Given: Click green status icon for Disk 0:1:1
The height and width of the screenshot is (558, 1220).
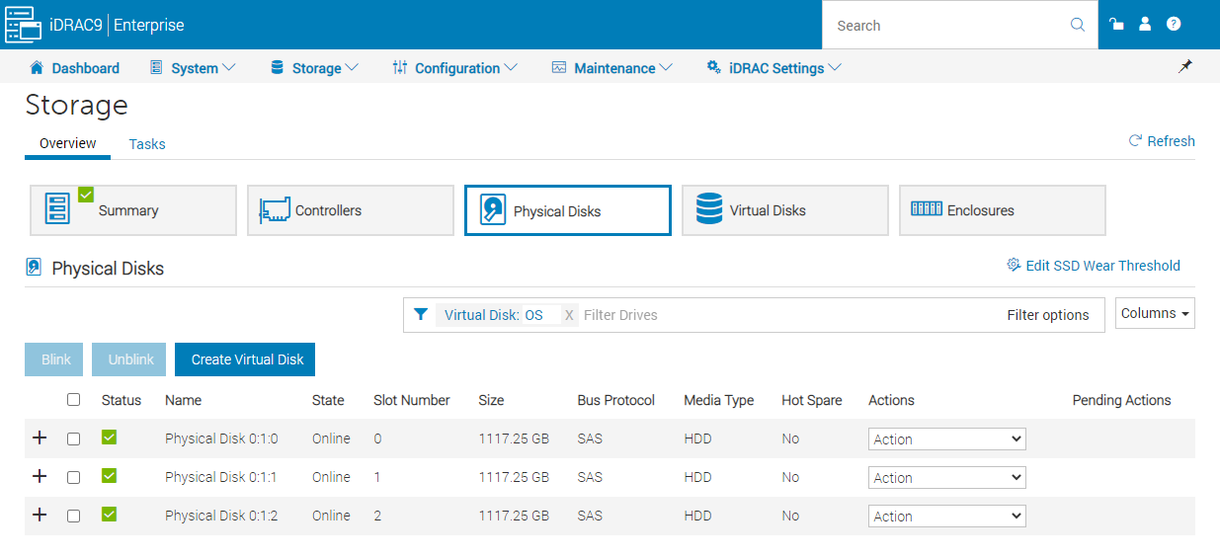Looking at the screenshot, I should coord(109,476).
